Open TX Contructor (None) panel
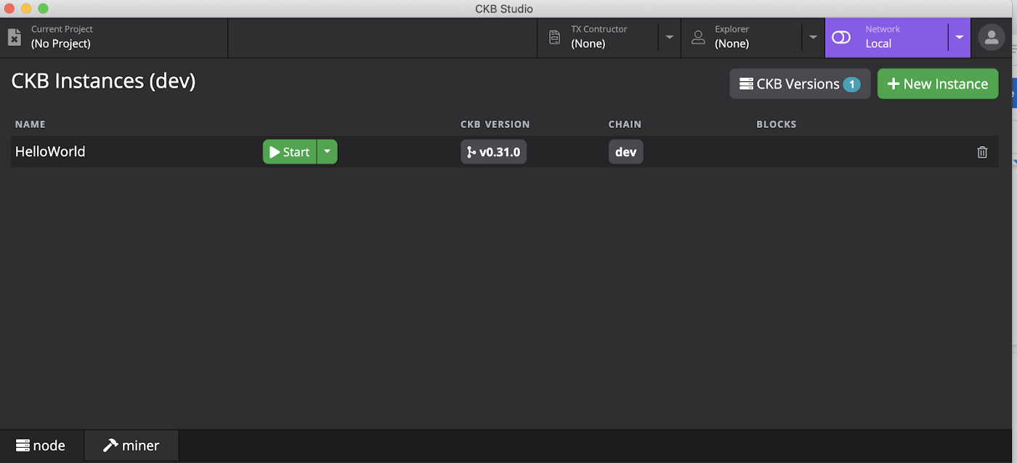Image resolution: width=1017 pixels, height=463 pixels. 598,37
